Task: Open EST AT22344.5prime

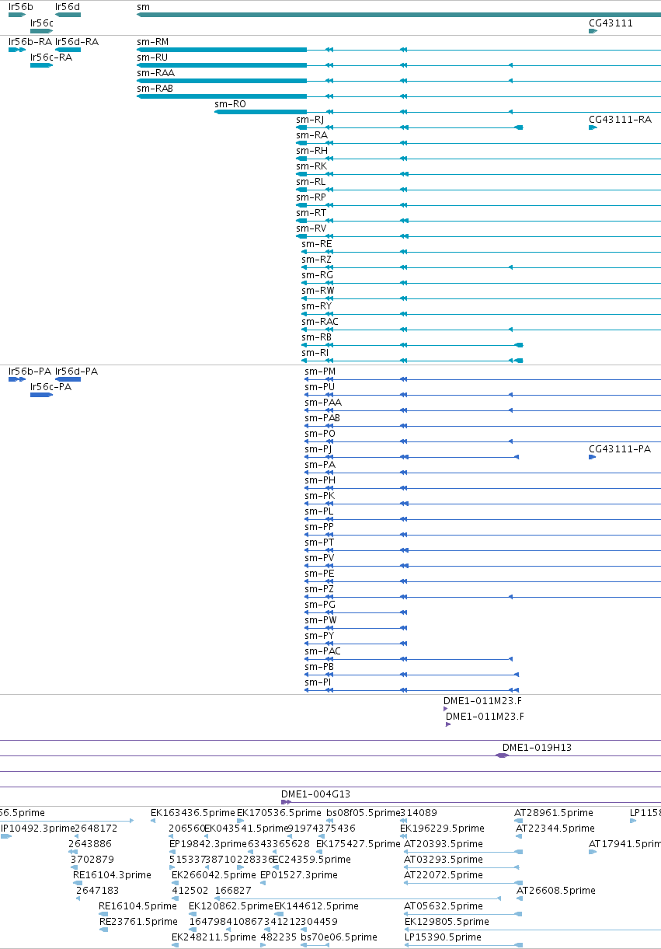Action: (x=555, y=828)
